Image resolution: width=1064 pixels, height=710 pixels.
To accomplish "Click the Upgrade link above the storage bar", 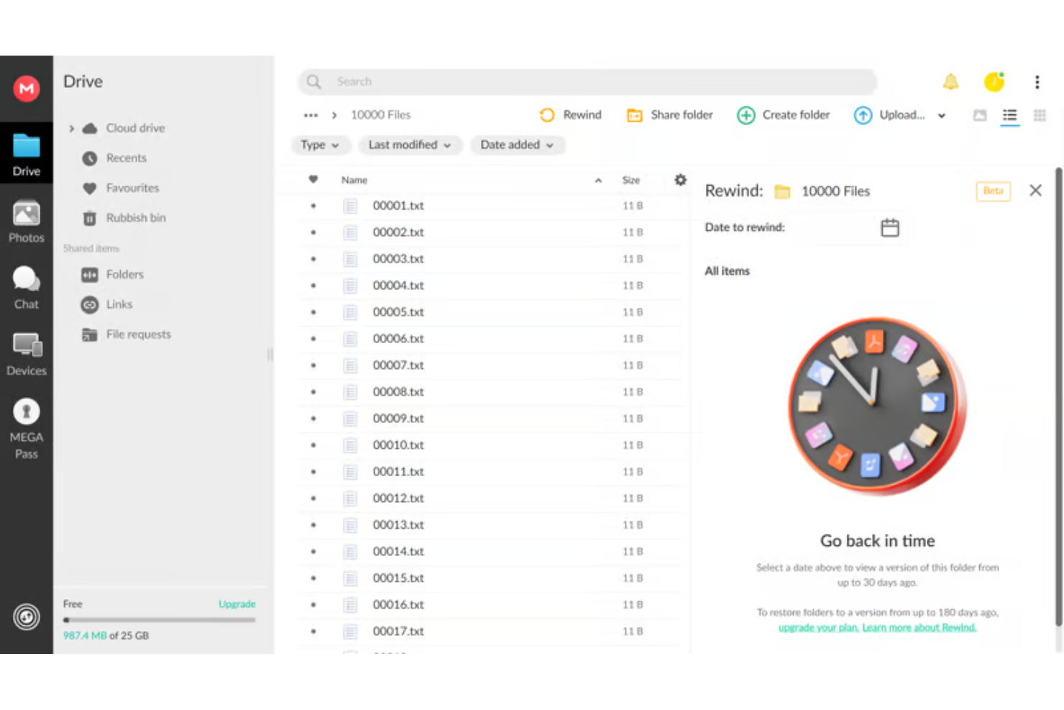I will 237,604.
